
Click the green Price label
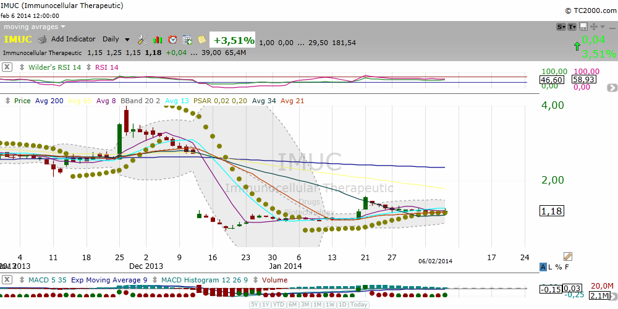[x=22, y=101]
